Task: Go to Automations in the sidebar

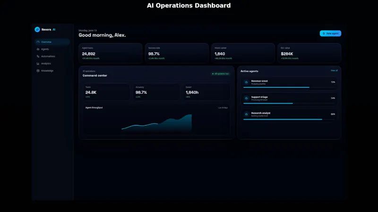Action: [x=52, y=56]
